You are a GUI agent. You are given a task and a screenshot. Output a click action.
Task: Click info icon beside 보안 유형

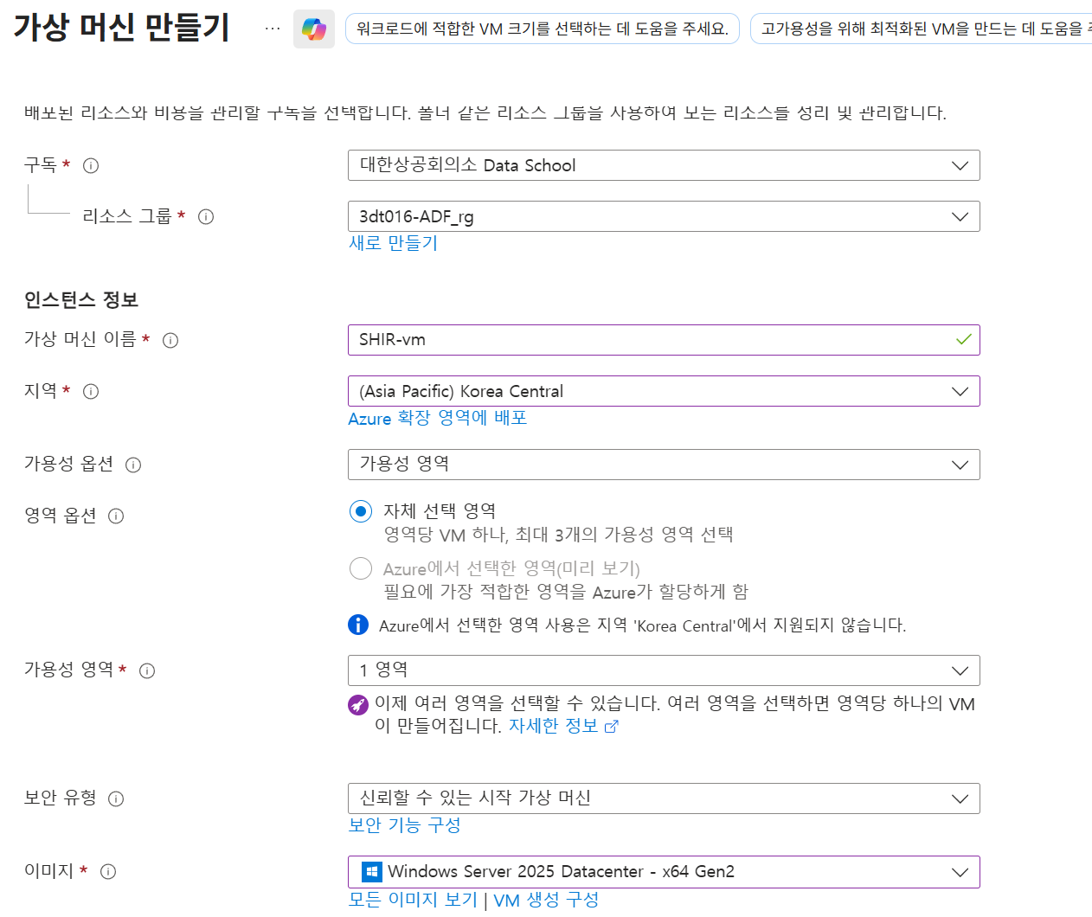click(116, 798)
